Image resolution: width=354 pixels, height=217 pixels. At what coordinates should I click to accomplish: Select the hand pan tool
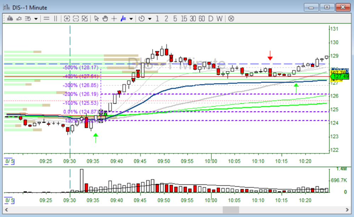click(x=105, y=19)
